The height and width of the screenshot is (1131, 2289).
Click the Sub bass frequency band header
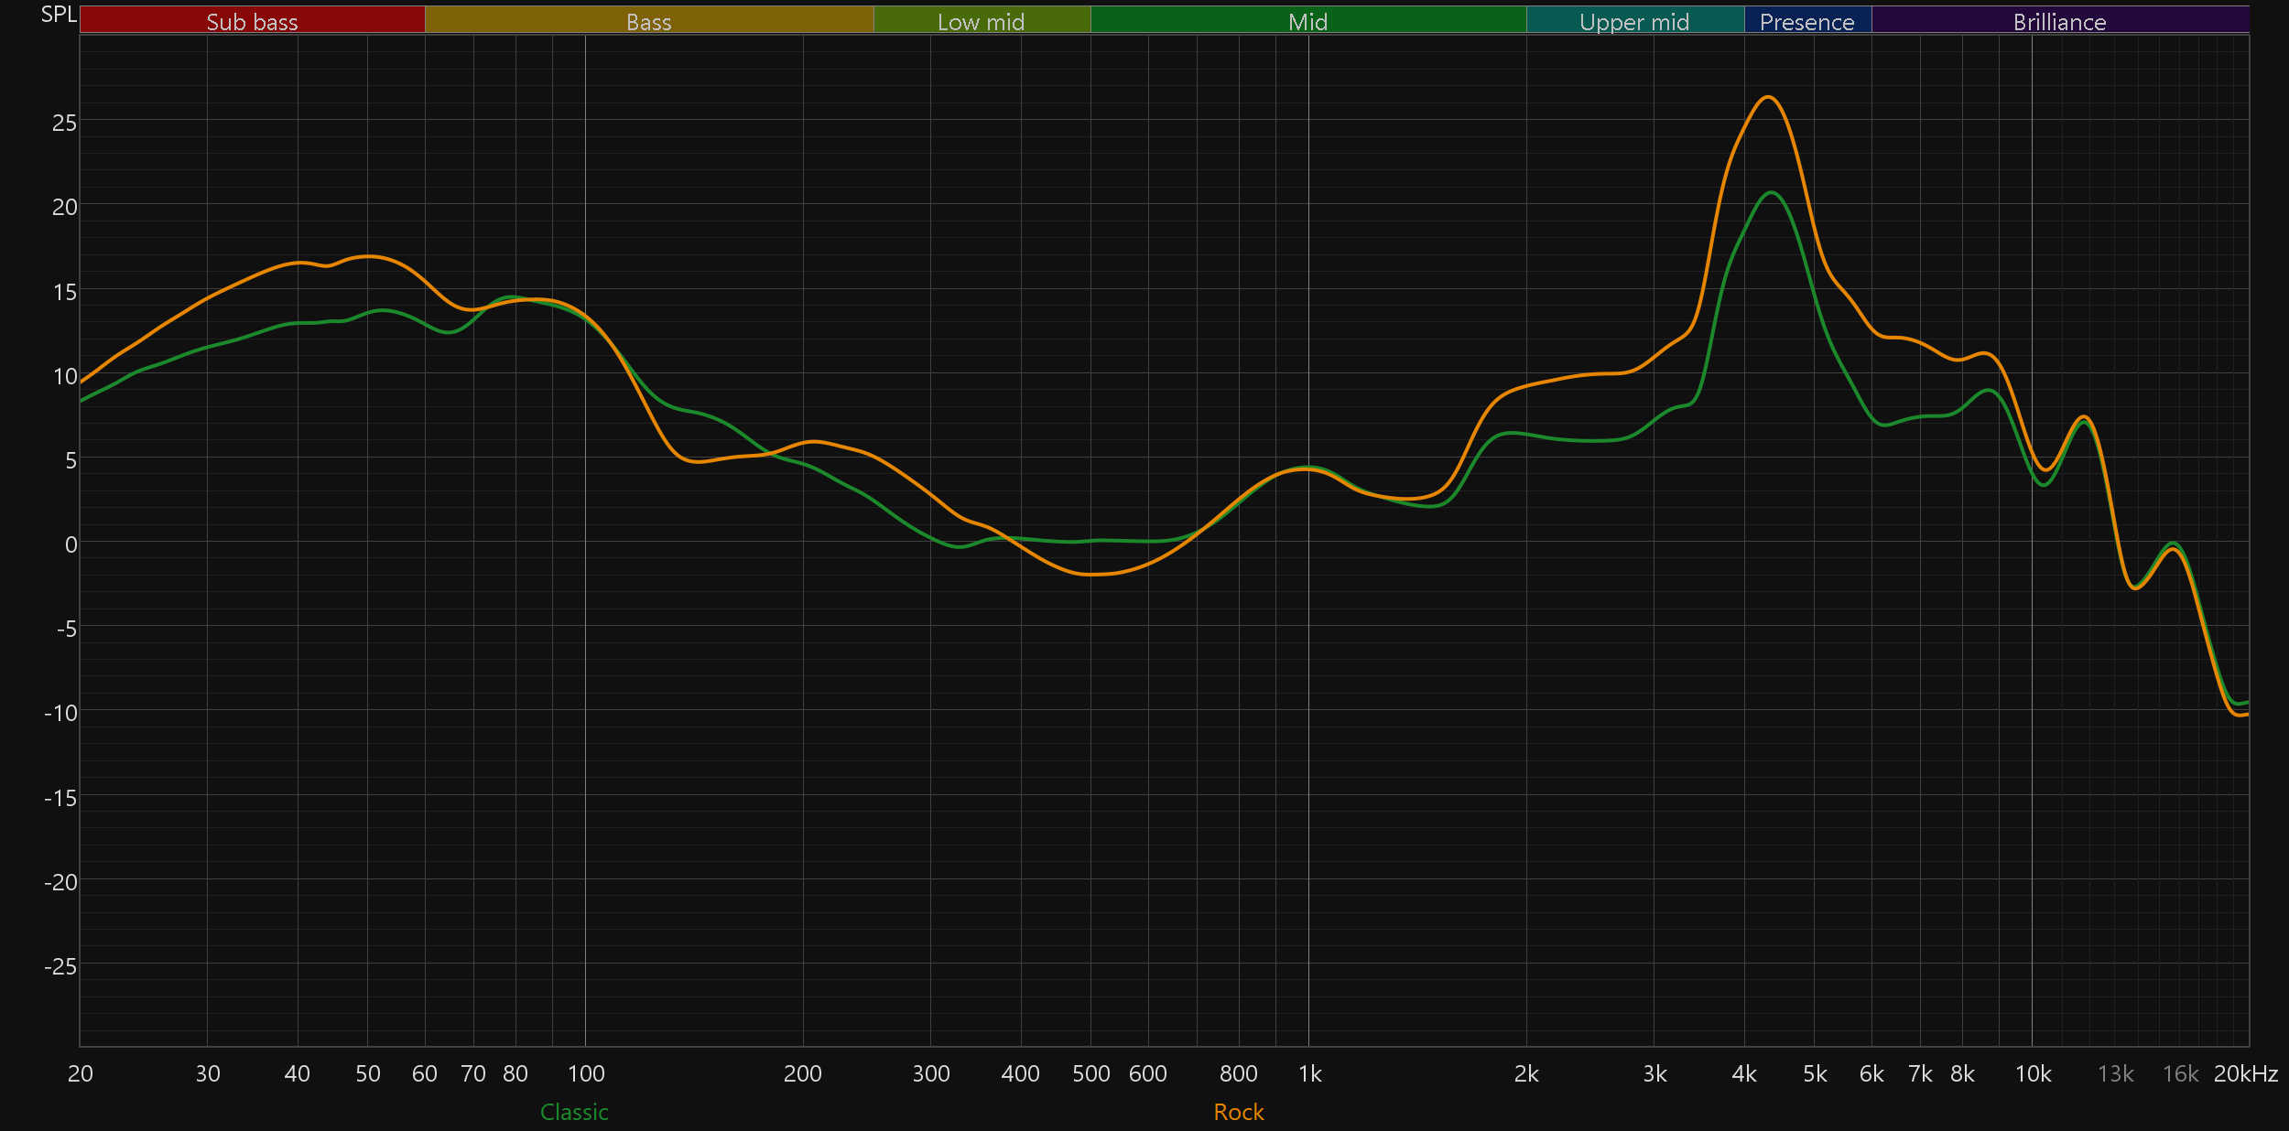pos(252,21)
